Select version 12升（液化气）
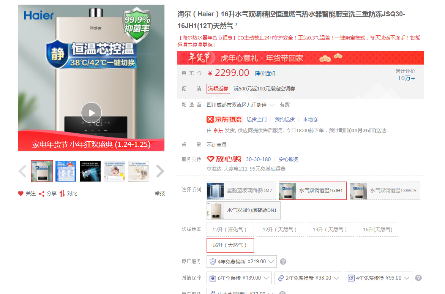Image resolution: width=445 pixels, height=294 pixels. pyautogui.click(x=230, y=229)
